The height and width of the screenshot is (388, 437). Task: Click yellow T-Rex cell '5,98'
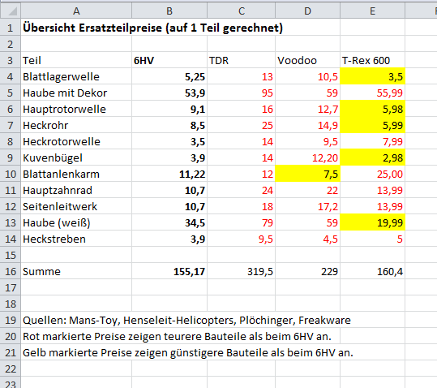point(372,109)
